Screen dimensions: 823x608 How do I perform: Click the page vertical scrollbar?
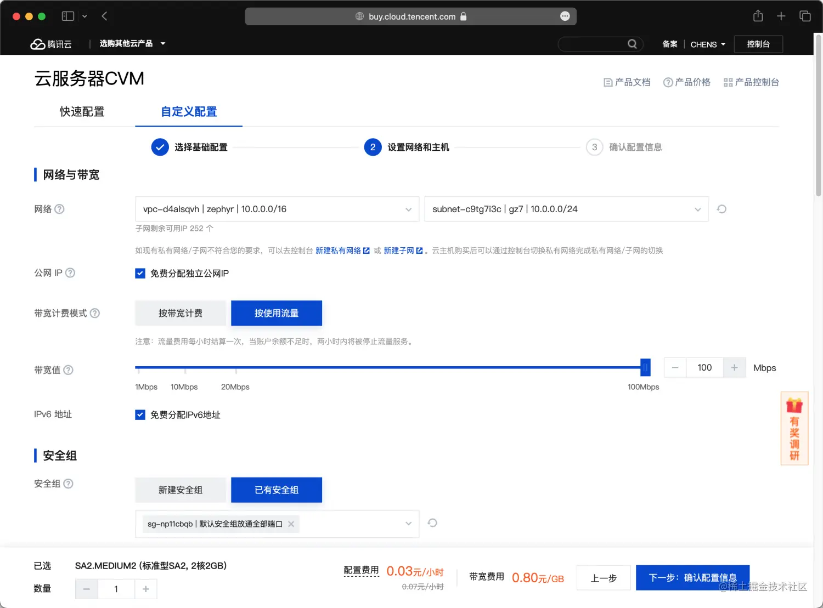click(x=819, y=115)
